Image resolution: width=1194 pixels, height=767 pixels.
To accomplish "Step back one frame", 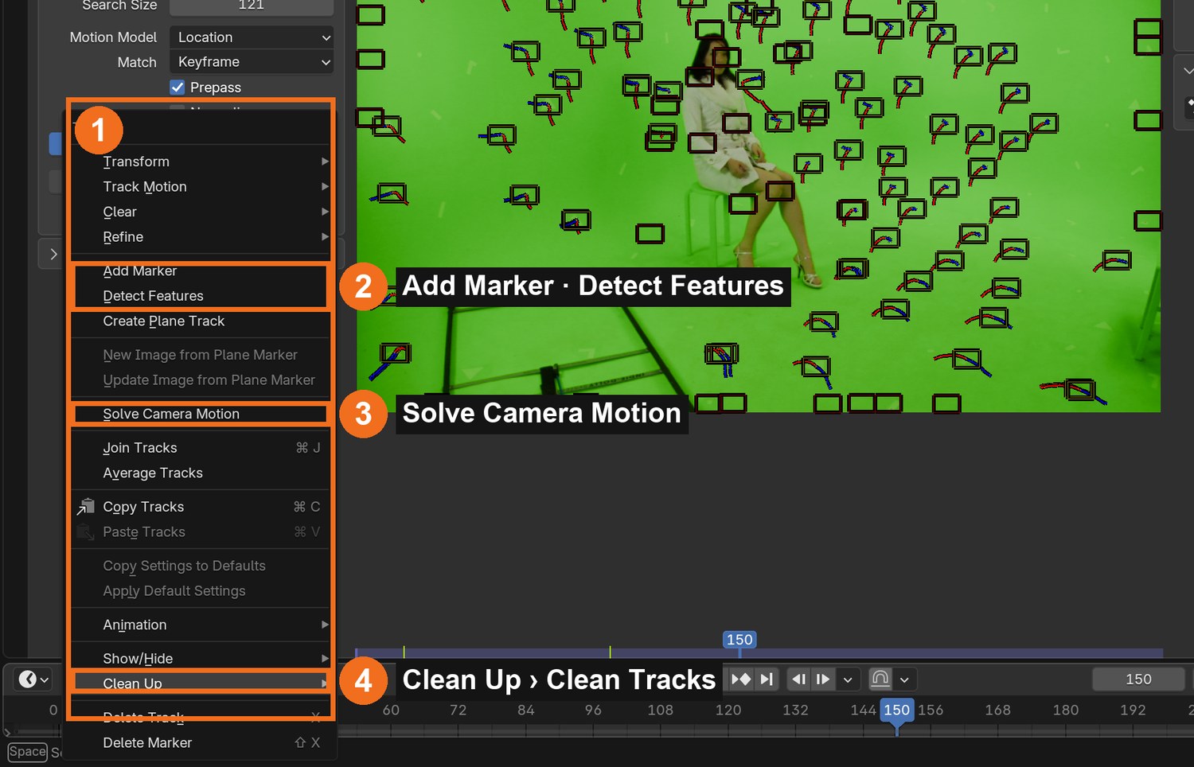I will tap(799, 679).
